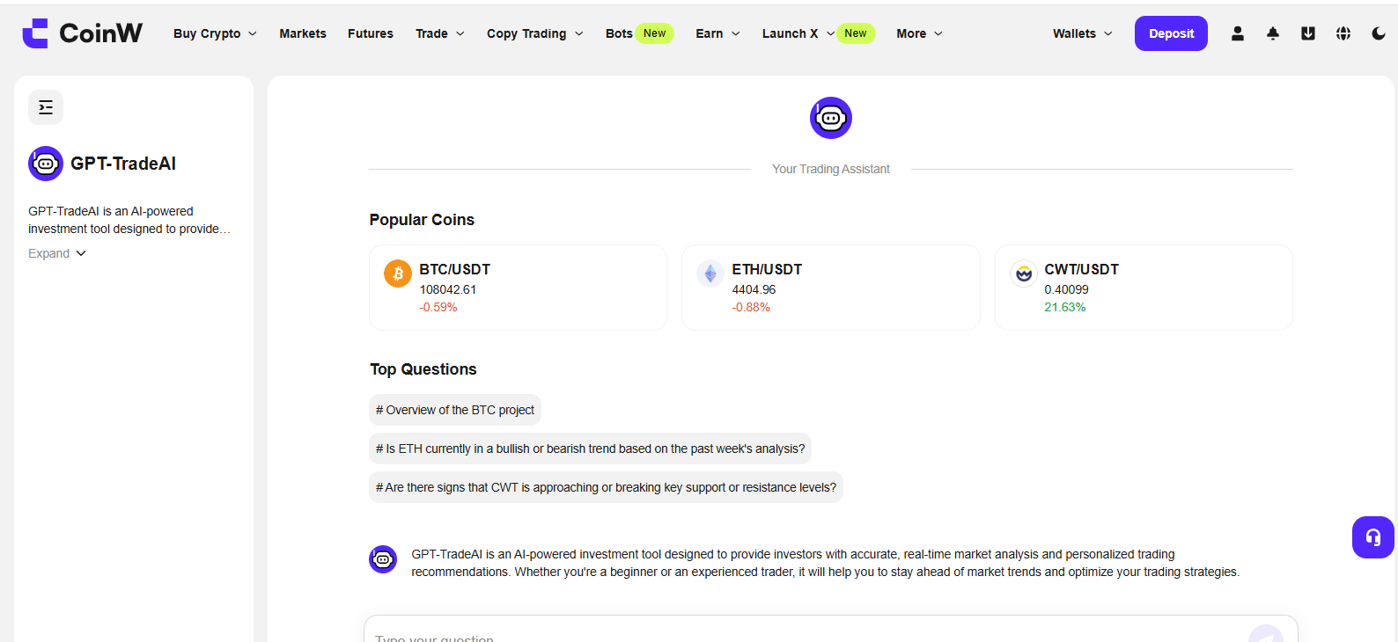Open the Wallets dropdown
This screenshot has height=642, width=1398.
click(x=1082, y=33)
